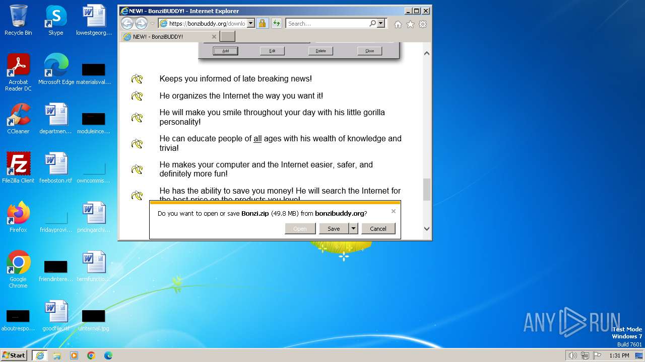Refresh the page with the green arrows
The width and height of the screenshot is (645, 362).
(276, 23)
